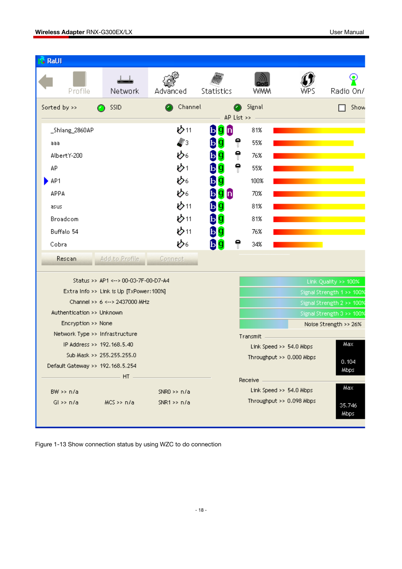Click the Signal Strength 1 bar
402x569 pixels.
302,292
